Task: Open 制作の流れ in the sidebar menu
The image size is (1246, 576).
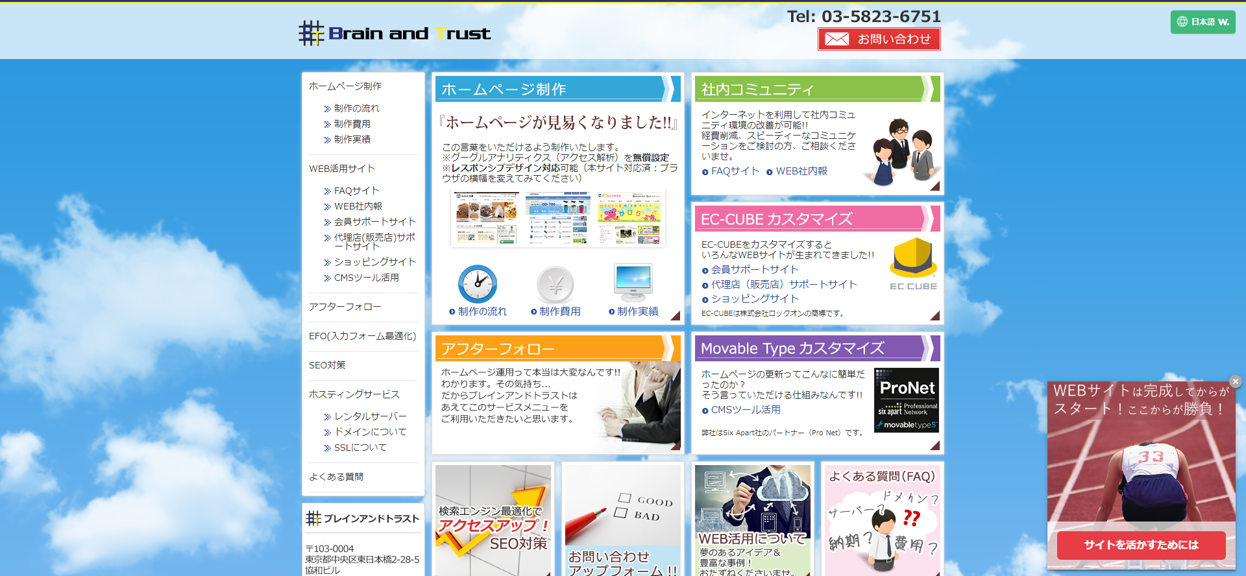Action: 356,108
